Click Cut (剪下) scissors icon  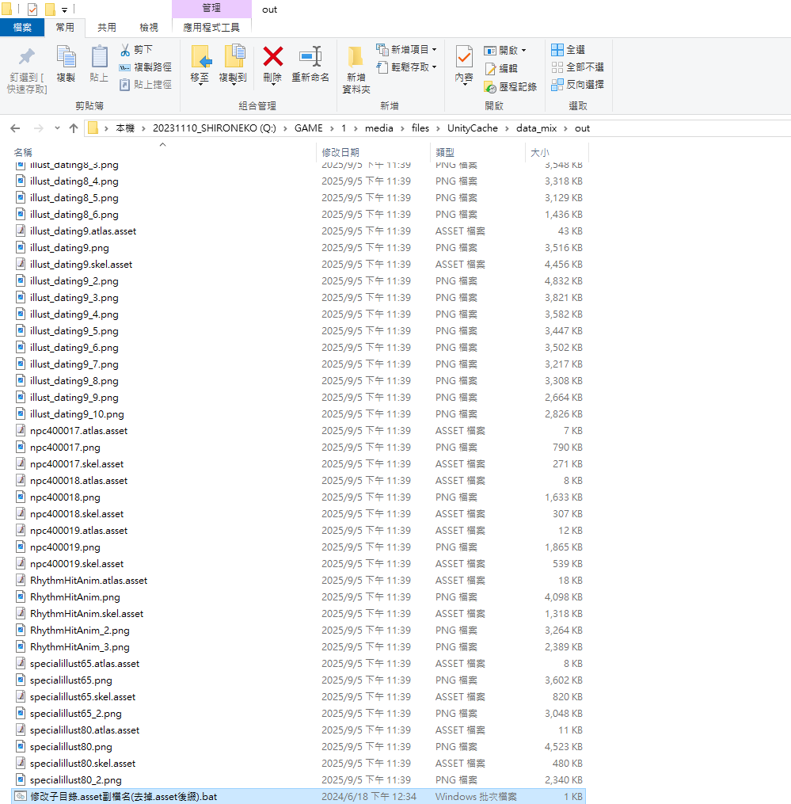click(x=125, y=50)
